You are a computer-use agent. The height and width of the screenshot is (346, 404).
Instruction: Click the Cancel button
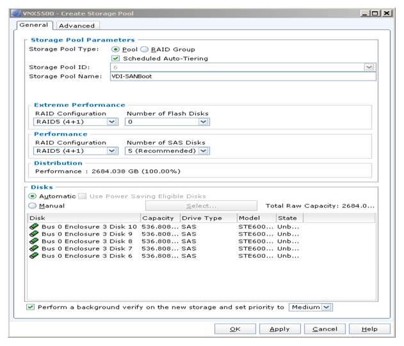(x=325, y=329)
